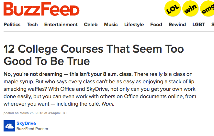Click the BuzzFeed logo

point(41,10)
